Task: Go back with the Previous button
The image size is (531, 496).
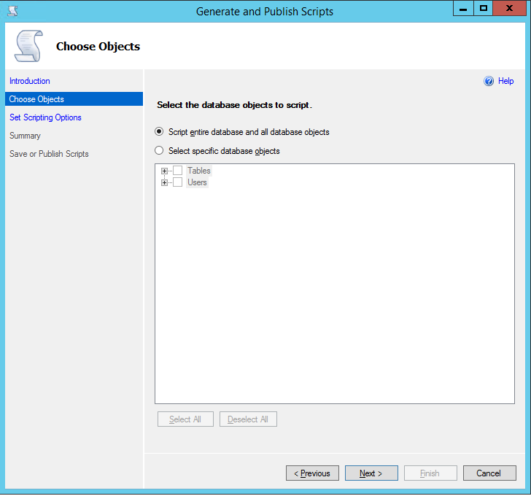Action: [x=312, y=473]
